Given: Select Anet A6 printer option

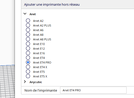Looking at the screenshot, I should [28, 30].
